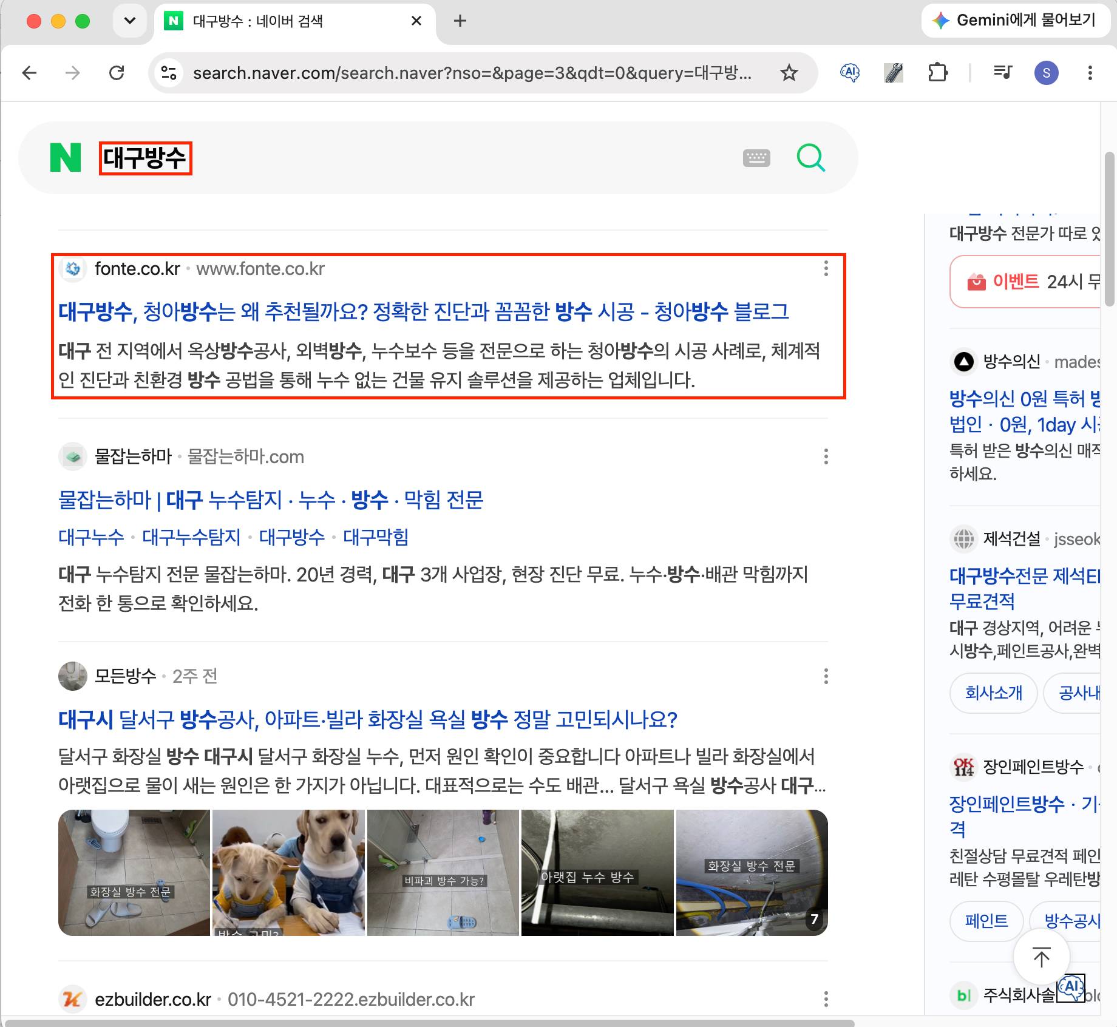View site information icon in address bar
Screen dimensions: 1117x1027
click(x=168, y=73)
